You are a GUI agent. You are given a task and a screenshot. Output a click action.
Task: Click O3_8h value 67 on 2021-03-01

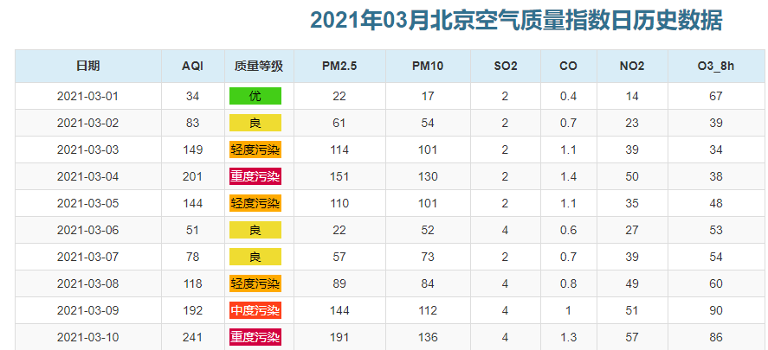click(x=715, y=96)
